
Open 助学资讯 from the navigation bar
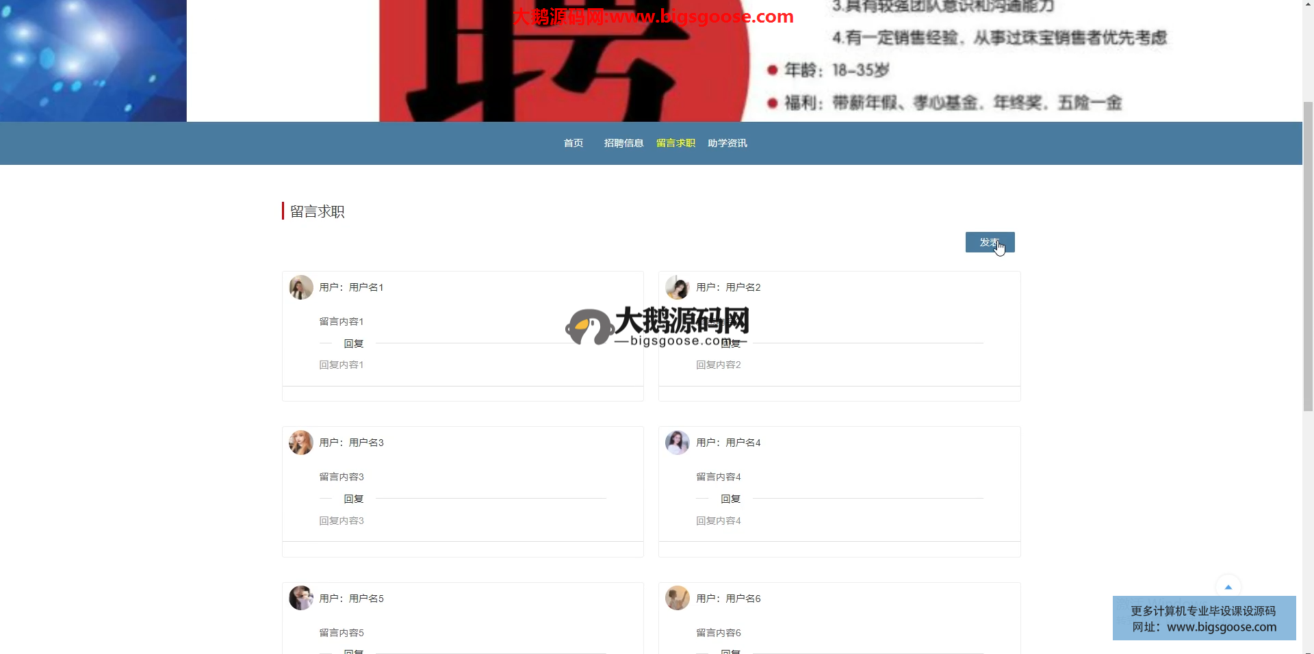727,143
